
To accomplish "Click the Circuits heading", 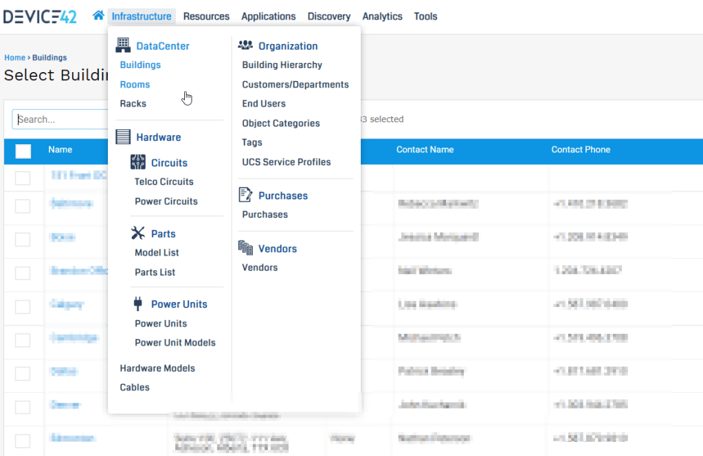I will pos(169,163).
